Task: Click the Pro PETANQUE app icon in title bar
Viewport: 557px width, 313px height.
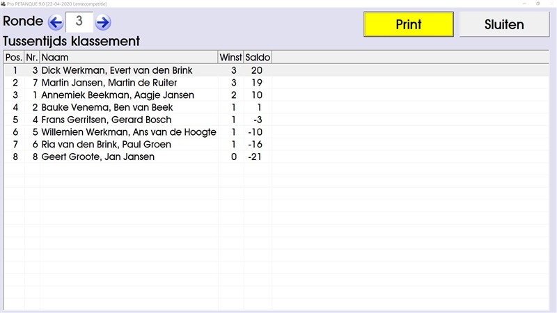Action: pos(5,3)
